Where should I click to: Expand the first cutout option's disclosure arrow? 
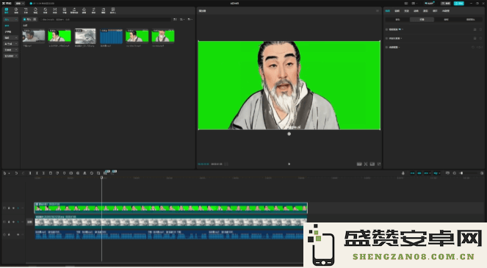403,29
